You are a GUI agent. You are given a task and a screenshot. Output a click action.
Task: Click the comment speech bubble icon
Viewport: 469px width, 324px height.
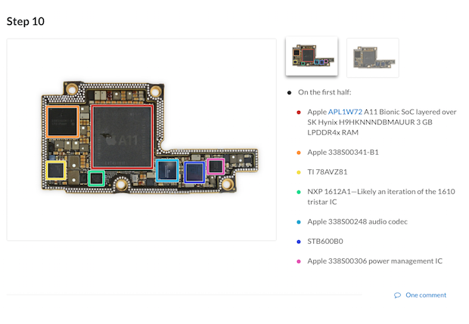pyautogui.click(x=397, y=295)
